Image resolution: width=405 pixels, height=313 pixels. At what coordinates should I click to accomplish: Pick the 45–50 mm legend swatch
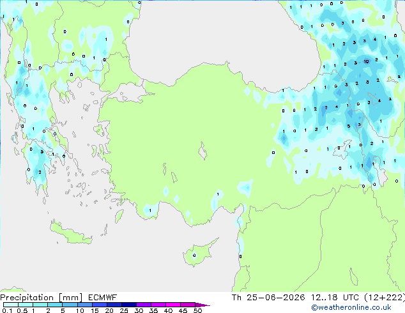[188, 305]
